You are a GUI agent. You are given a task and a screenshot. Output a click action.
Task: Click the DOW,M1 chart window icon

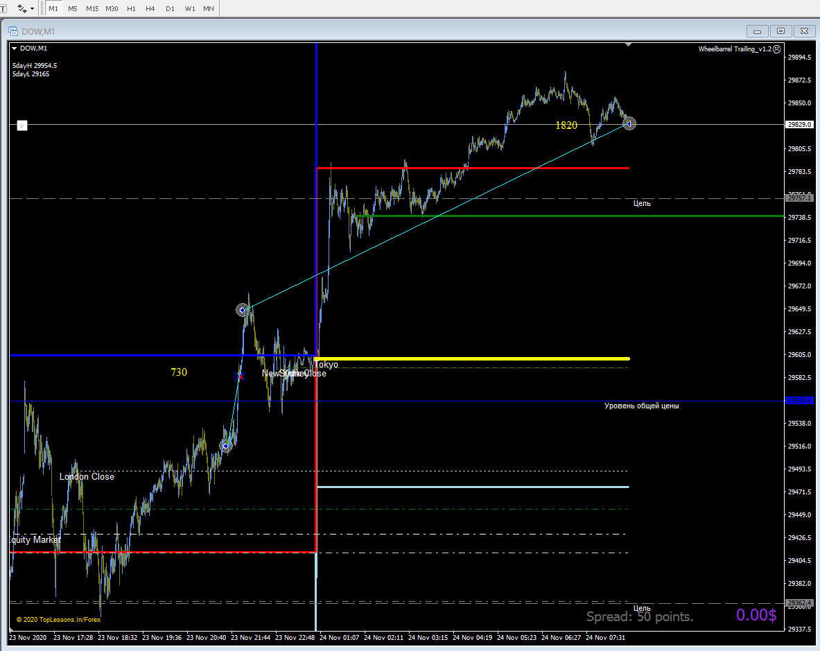pyautogui.click(x=13, y=31)
